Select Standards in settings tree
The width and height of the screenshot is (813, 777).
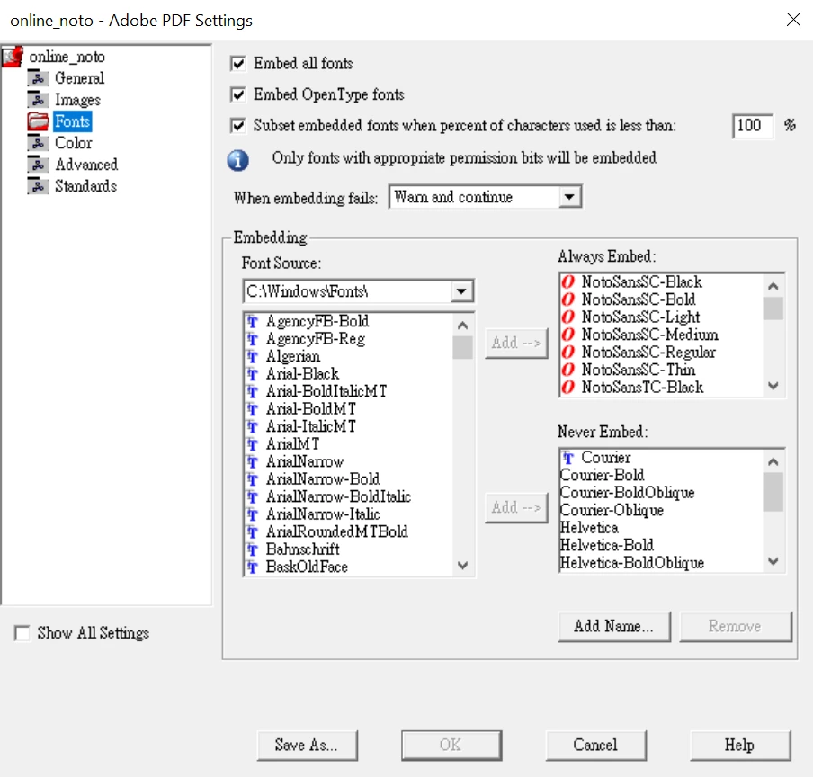point(85,186)
